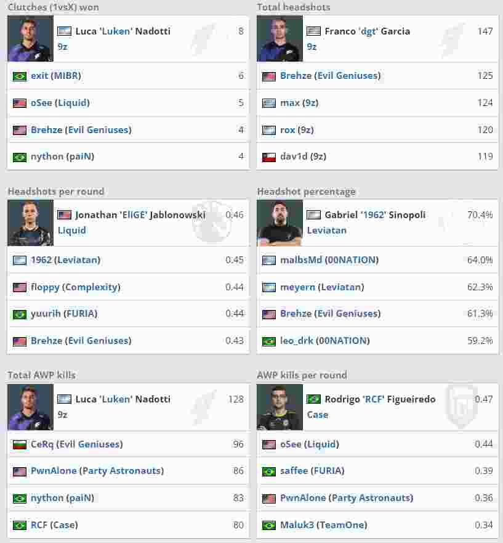Click the Chile flag next to dav1d
This screenshot has width=503, height=543.
(x=269, y=157)
